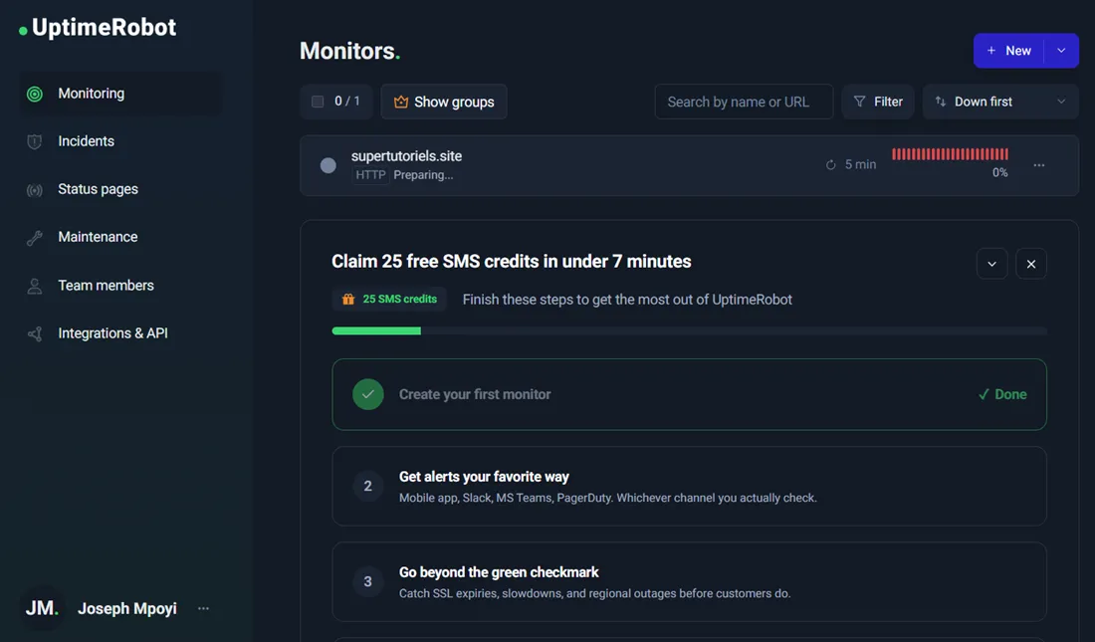Click the Monitoring target icon

tap(34, 94)
